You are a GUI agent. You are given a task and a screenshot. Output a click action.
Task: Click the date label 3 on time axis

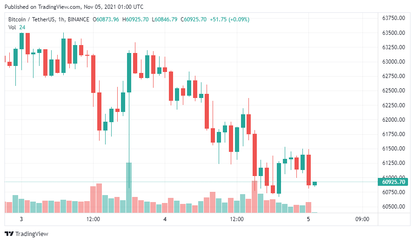21,219
